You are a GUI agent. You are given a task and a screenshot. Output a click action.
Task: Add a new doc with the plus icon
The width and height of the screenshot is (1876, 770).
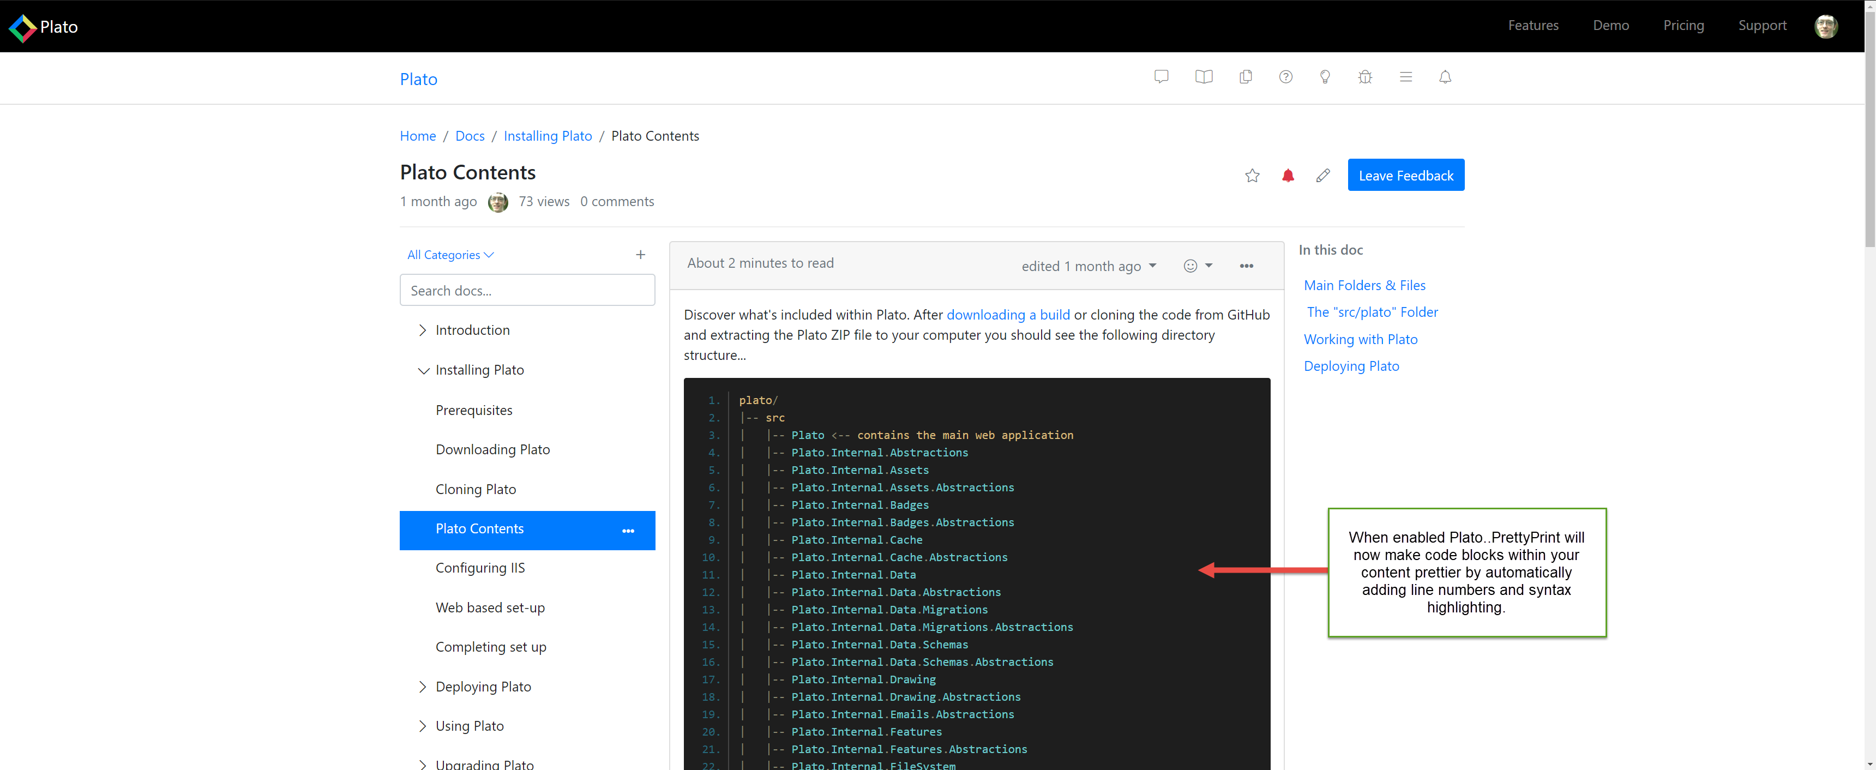tap(640, 254)
